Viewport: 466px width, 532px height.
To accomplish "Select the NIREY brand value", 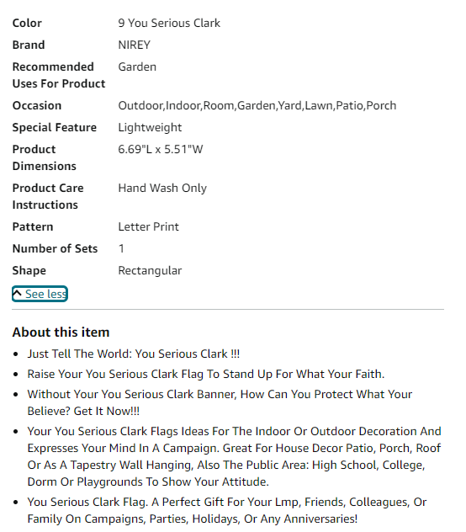I will pos(134,45).
